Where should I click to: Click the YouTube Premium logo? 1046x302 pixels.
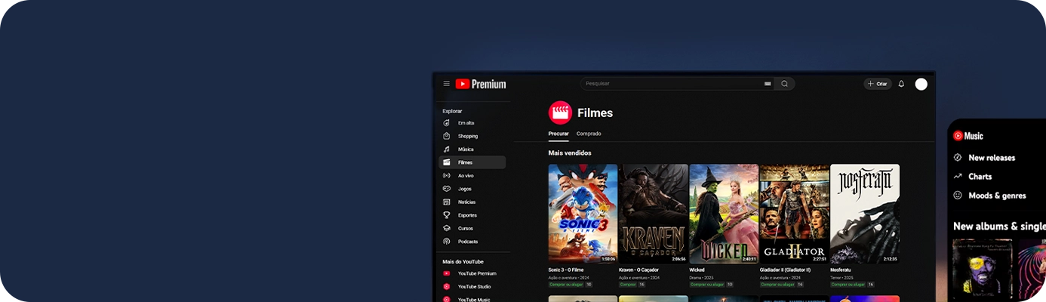481,84
